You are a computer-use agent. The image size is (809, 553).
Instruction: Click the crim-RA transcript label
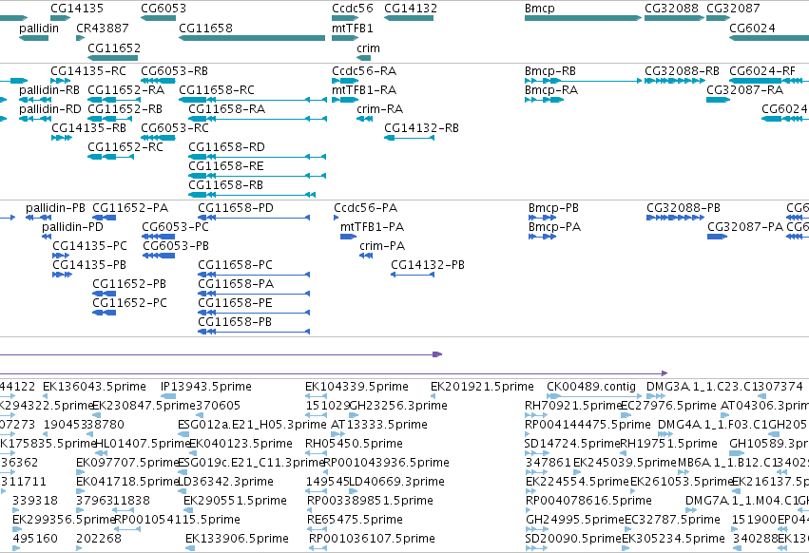pos(379,109)
